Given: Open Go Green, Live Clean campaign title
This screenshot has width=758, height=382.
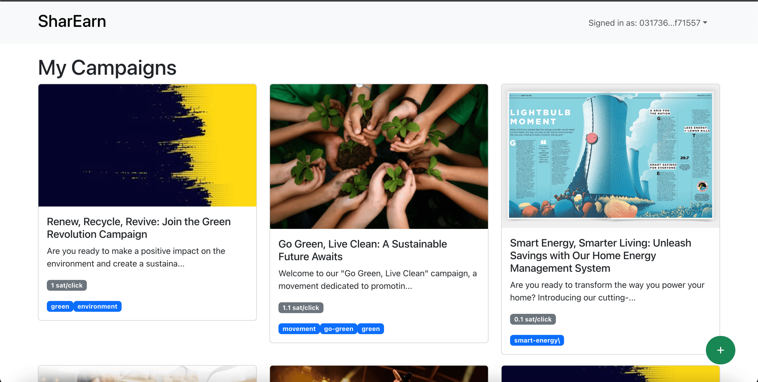Looking at the screenshot, I should point(363,250).
